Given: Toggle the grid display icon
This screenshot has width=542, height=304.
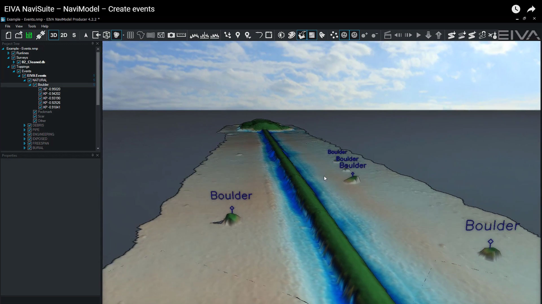Looking at the screenshot, I should point(130,35).
